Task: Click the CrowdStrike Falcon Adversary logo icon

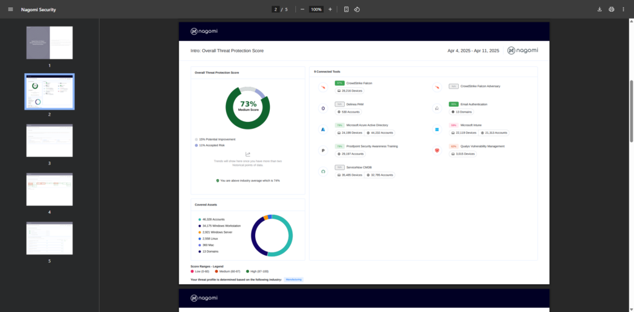Action: coord(436,87)
